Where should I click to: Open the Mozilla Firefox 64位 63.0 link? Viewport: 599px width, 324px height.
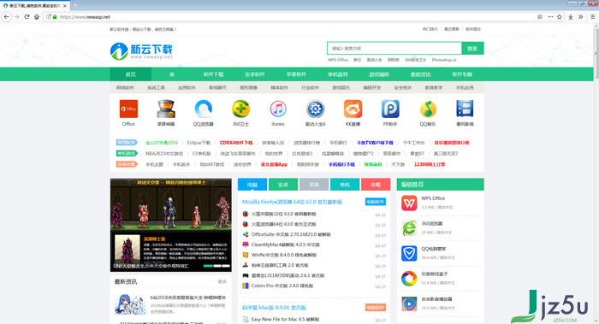[x=293, y=202]
